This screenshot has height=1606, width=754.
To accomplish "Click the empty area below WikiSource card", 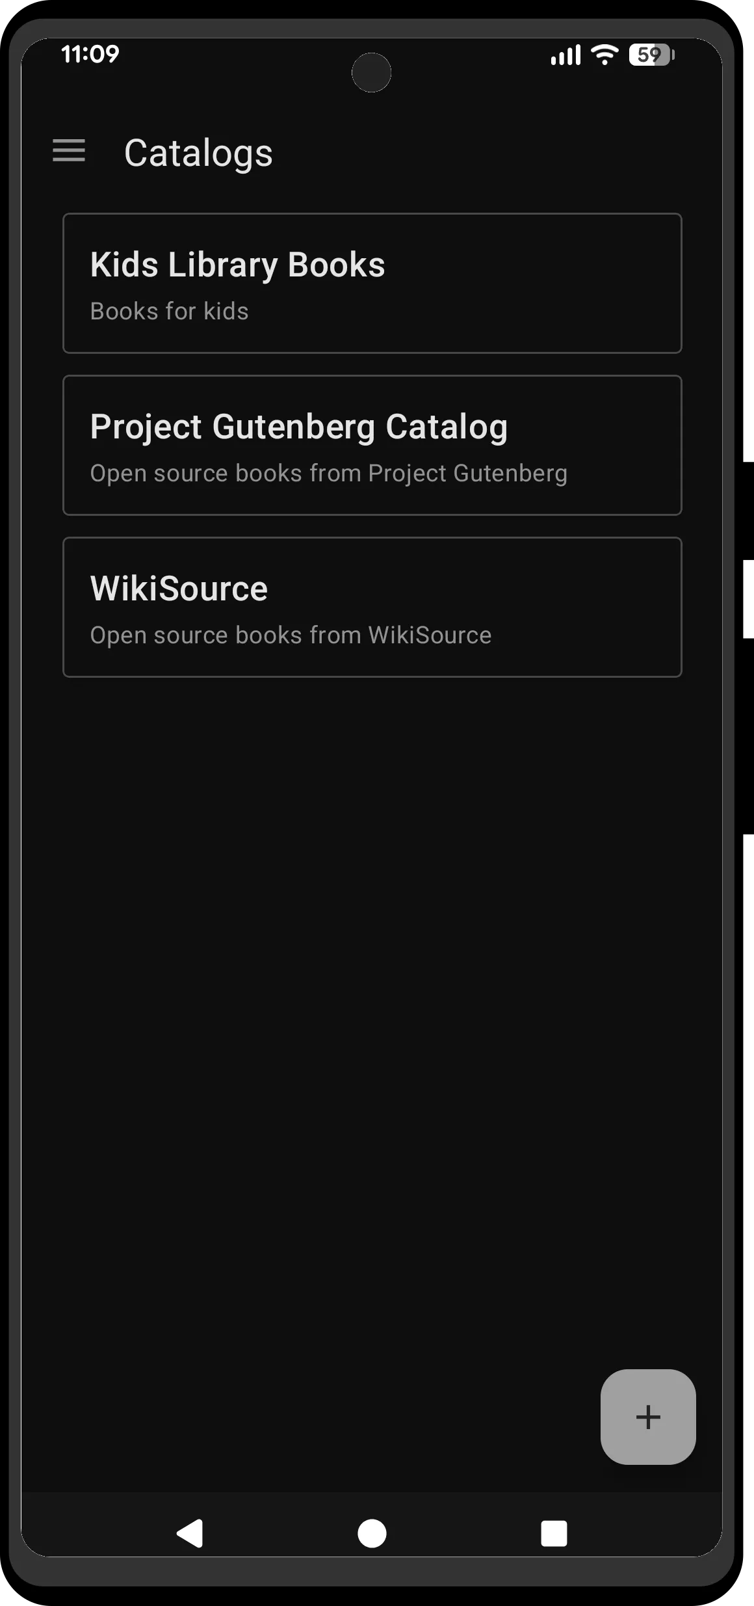I will coord(372,976).
